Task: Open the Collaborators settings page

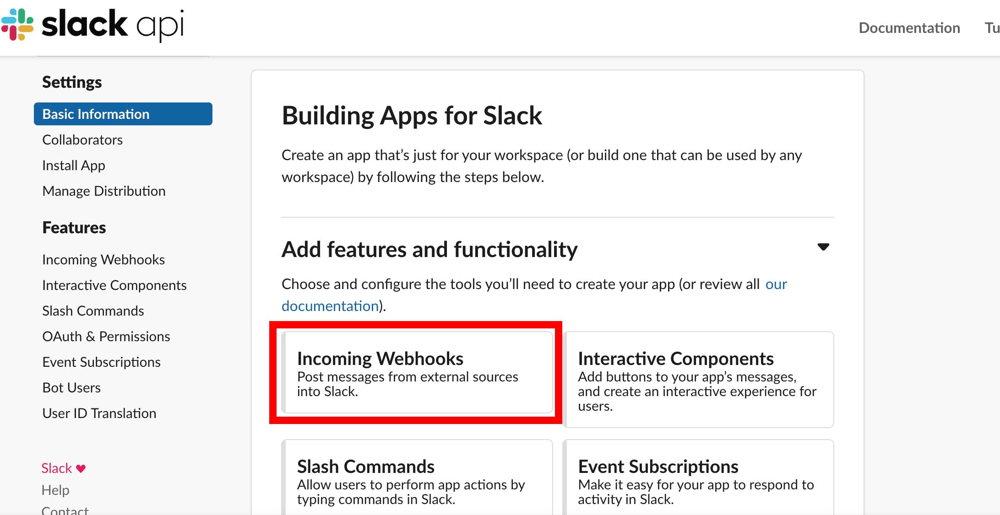Action: click(82, 139)
